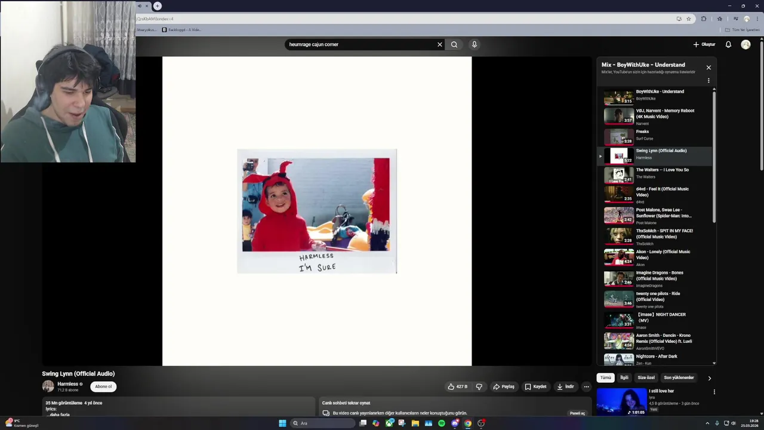Clear the YouTube search box text

click(x=440, y=44)
